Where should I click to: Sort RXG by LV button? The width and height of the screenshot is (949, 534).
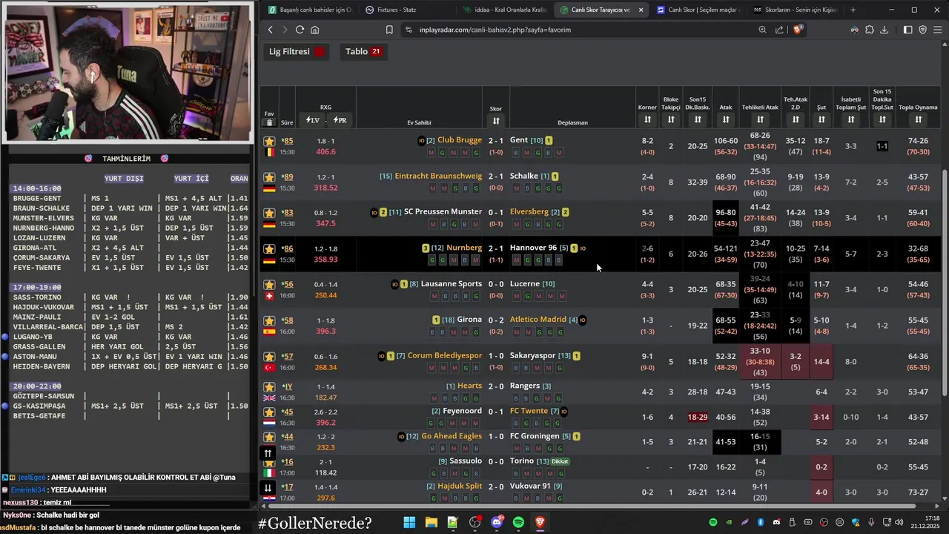pyautogui.click(x=312, y=120)
